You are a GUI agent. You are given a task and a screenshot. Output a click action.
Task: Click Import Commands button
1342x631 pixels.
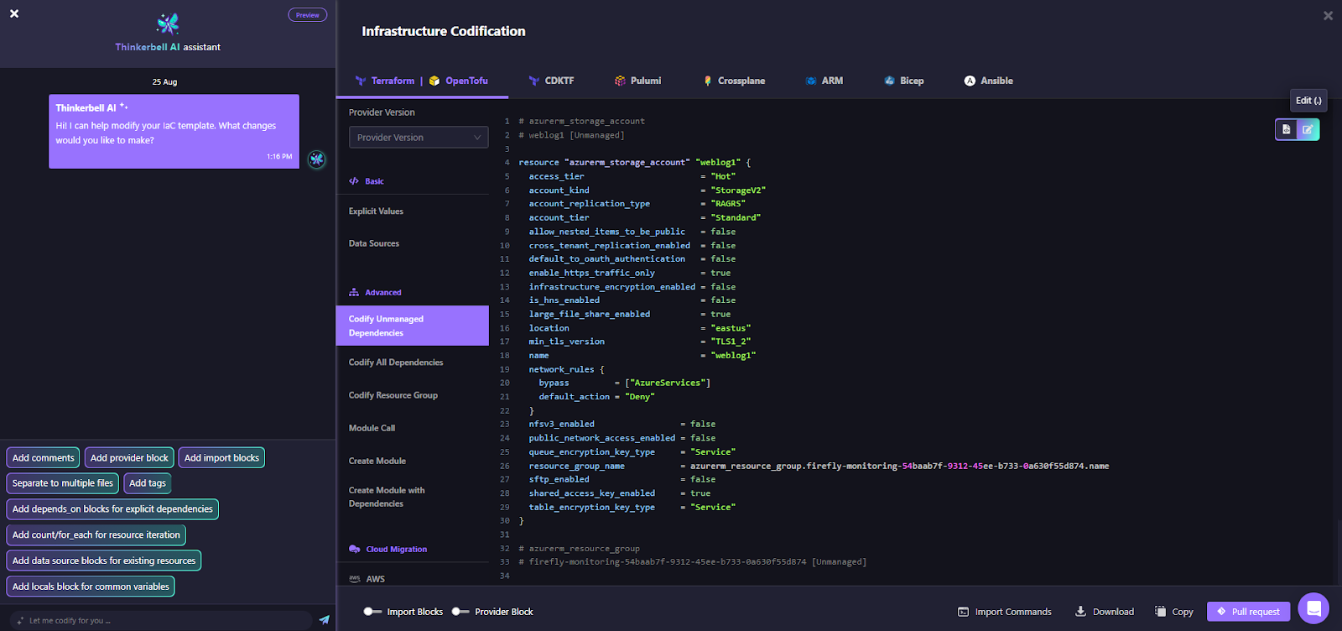coord(1004,612)
